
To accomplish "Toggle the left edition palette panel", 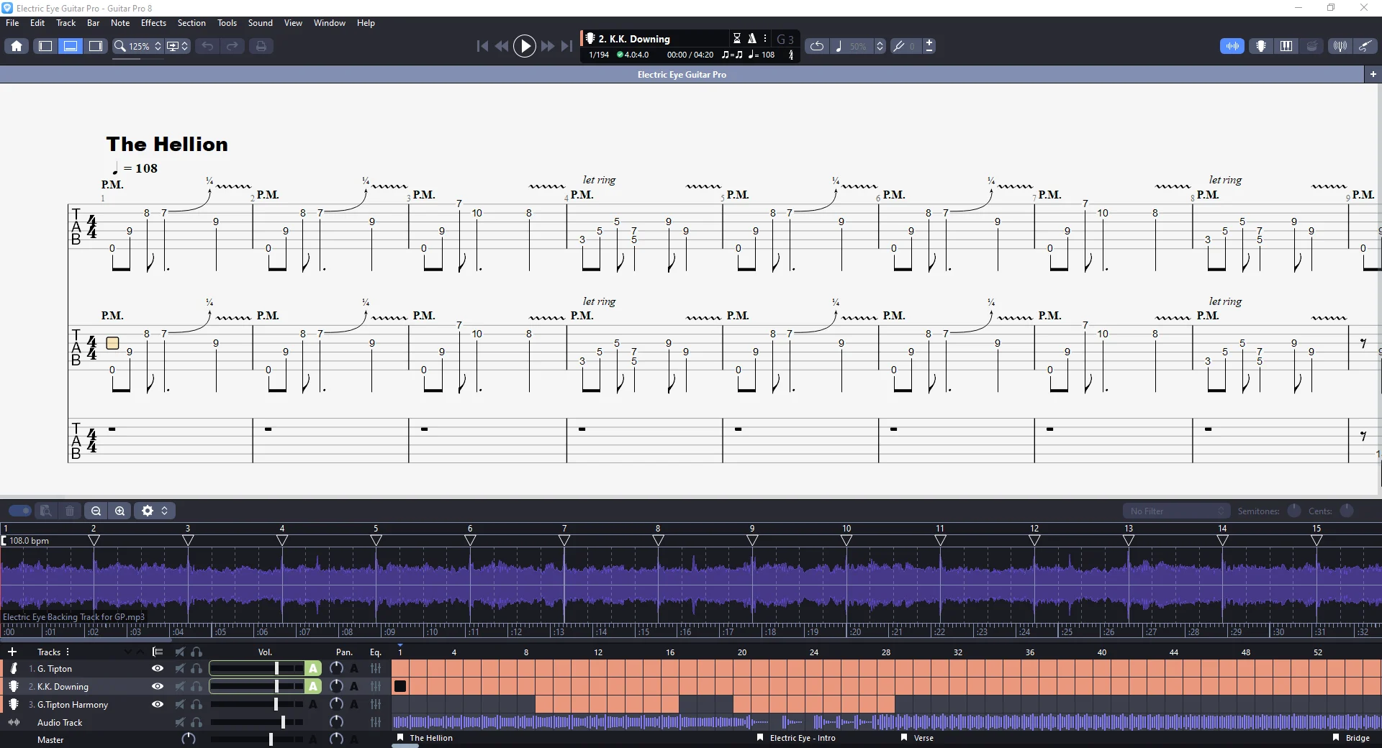I will [x=45, y=46].
